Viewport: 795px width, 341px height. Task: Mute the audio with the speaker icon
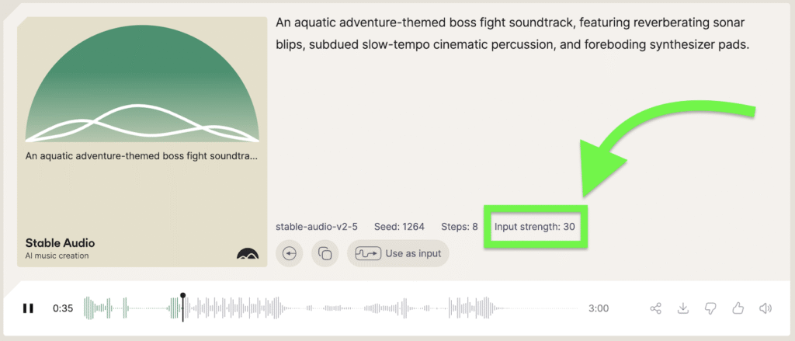(x=765, y=308)
